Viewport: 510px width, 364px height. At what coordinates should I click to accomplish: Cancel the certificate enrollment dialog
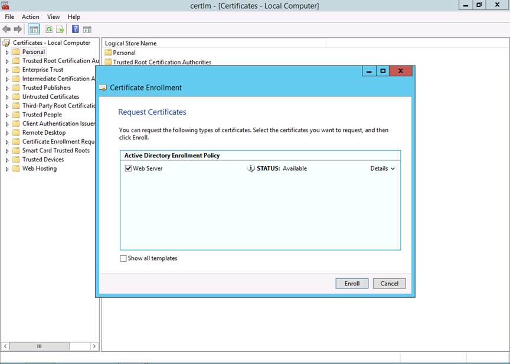[389, 284]
